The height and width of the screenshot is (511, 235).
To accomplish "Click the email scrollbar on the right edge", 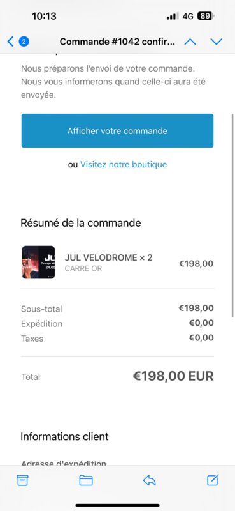I will (x=232, y=215).
